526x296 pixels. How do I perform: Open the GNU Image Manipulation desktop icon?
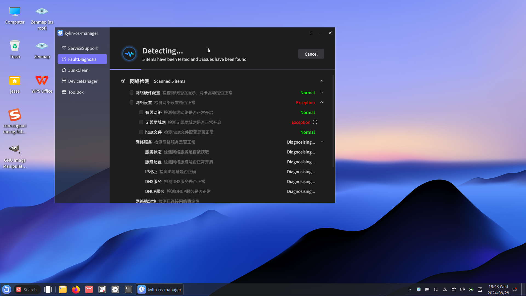coord(15,156)
